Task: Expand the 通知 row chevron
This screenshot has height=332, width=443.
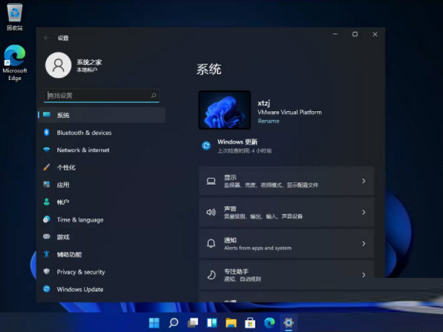Action: point(364,243)
